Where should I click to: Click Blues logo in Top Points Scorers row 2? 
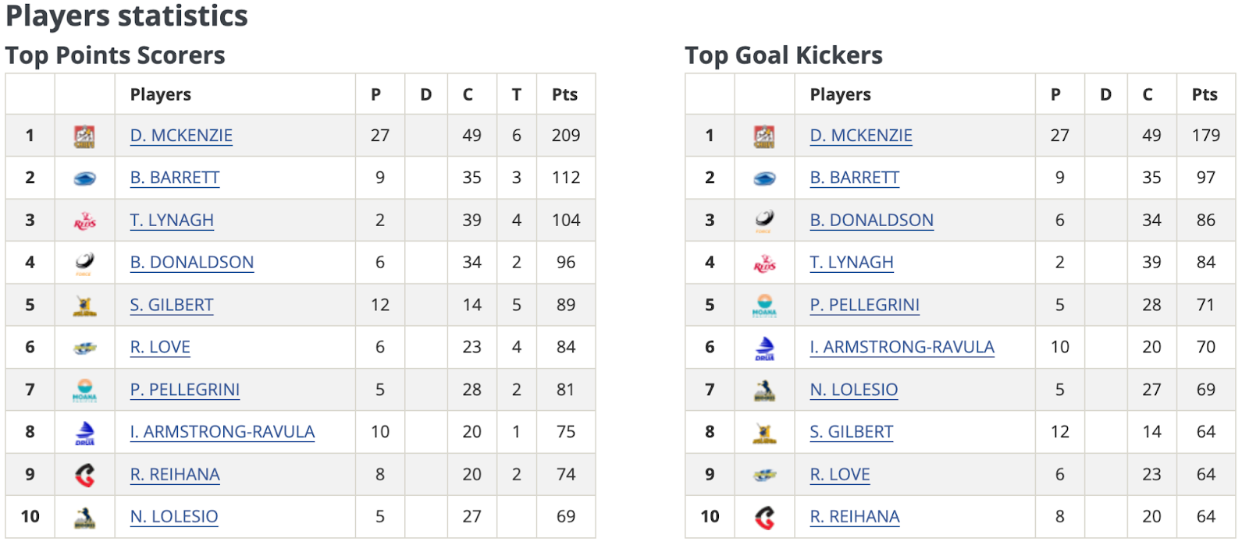84,179
